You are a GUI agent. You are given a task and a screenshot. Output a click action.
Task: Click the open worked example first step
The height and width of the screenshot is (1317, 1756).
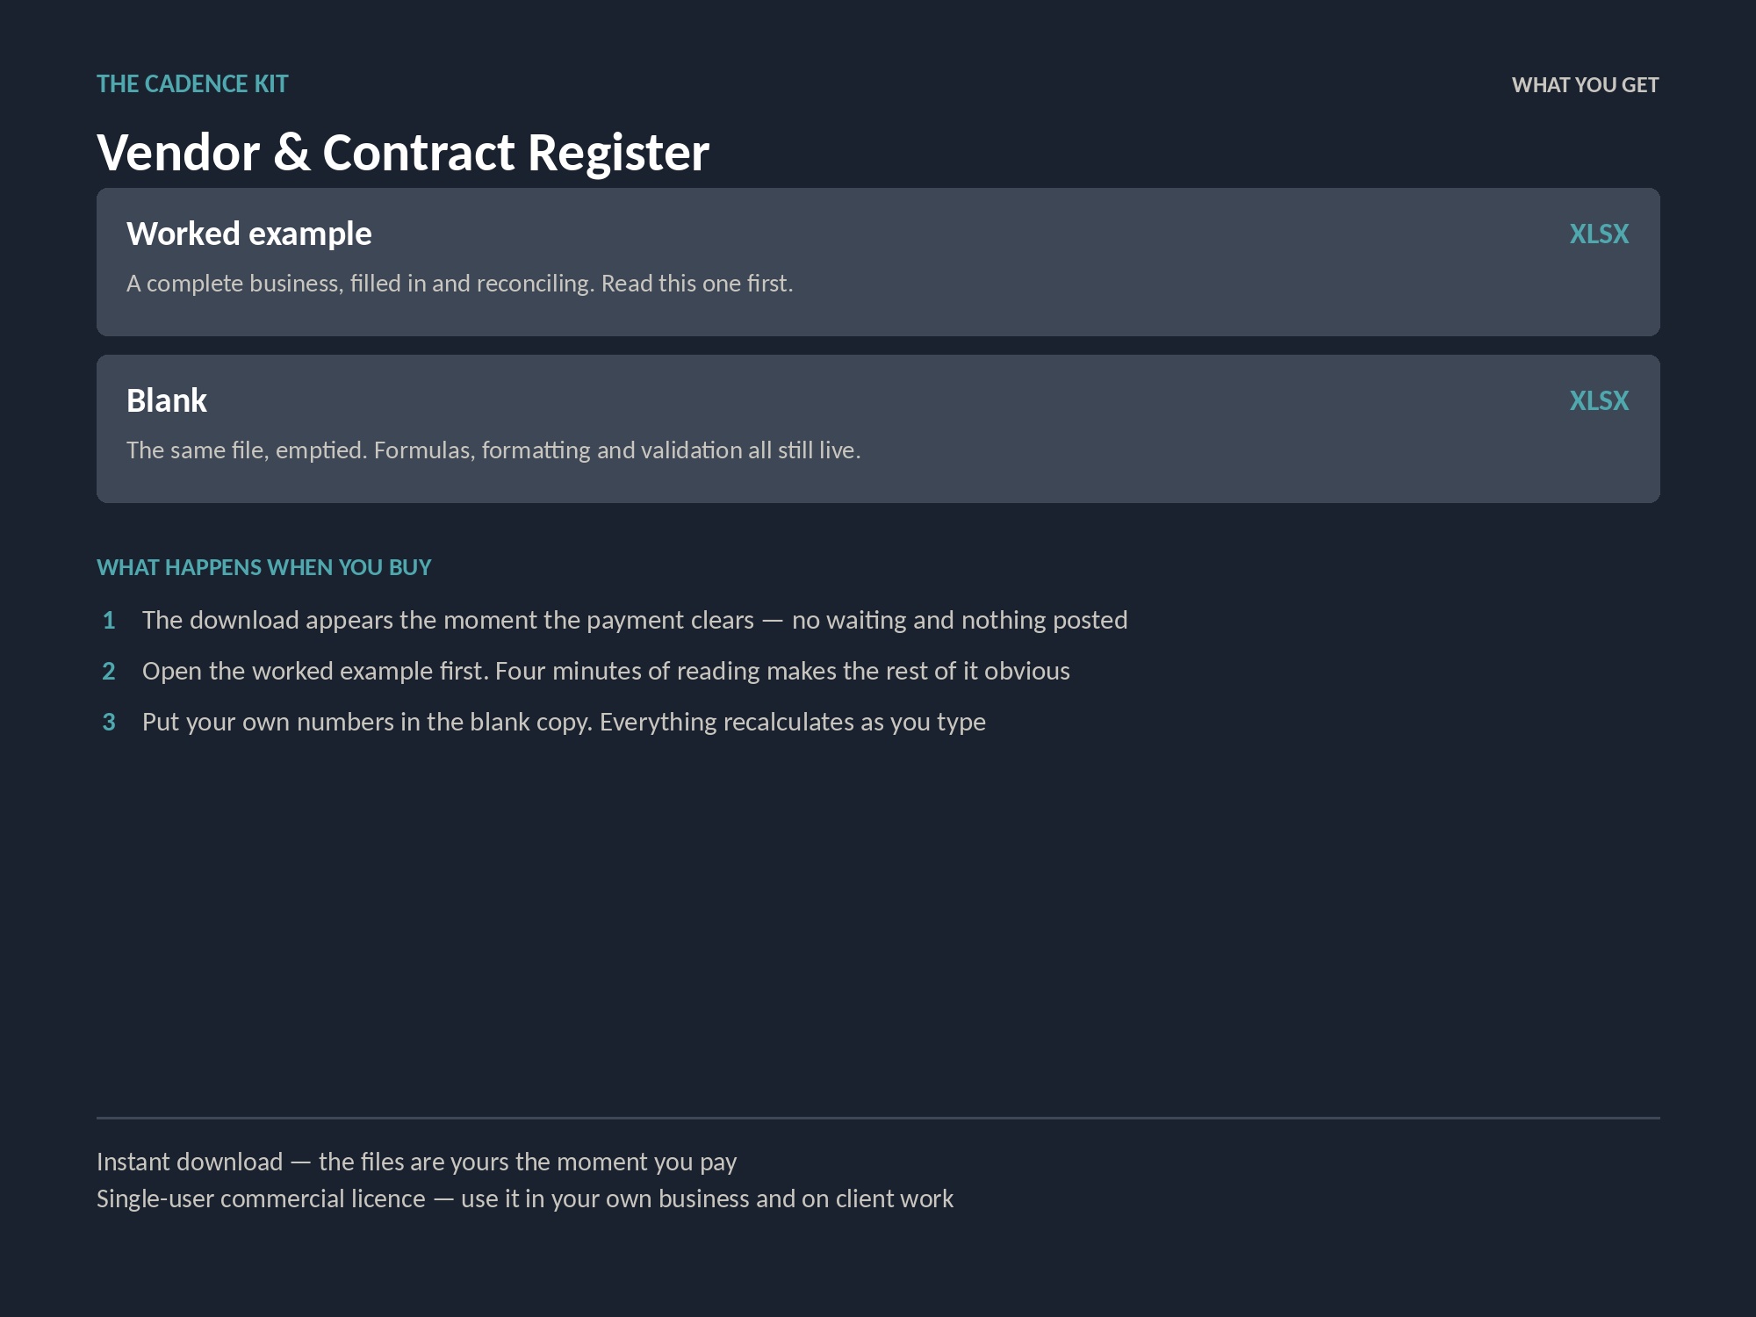[x=606, y=671]
